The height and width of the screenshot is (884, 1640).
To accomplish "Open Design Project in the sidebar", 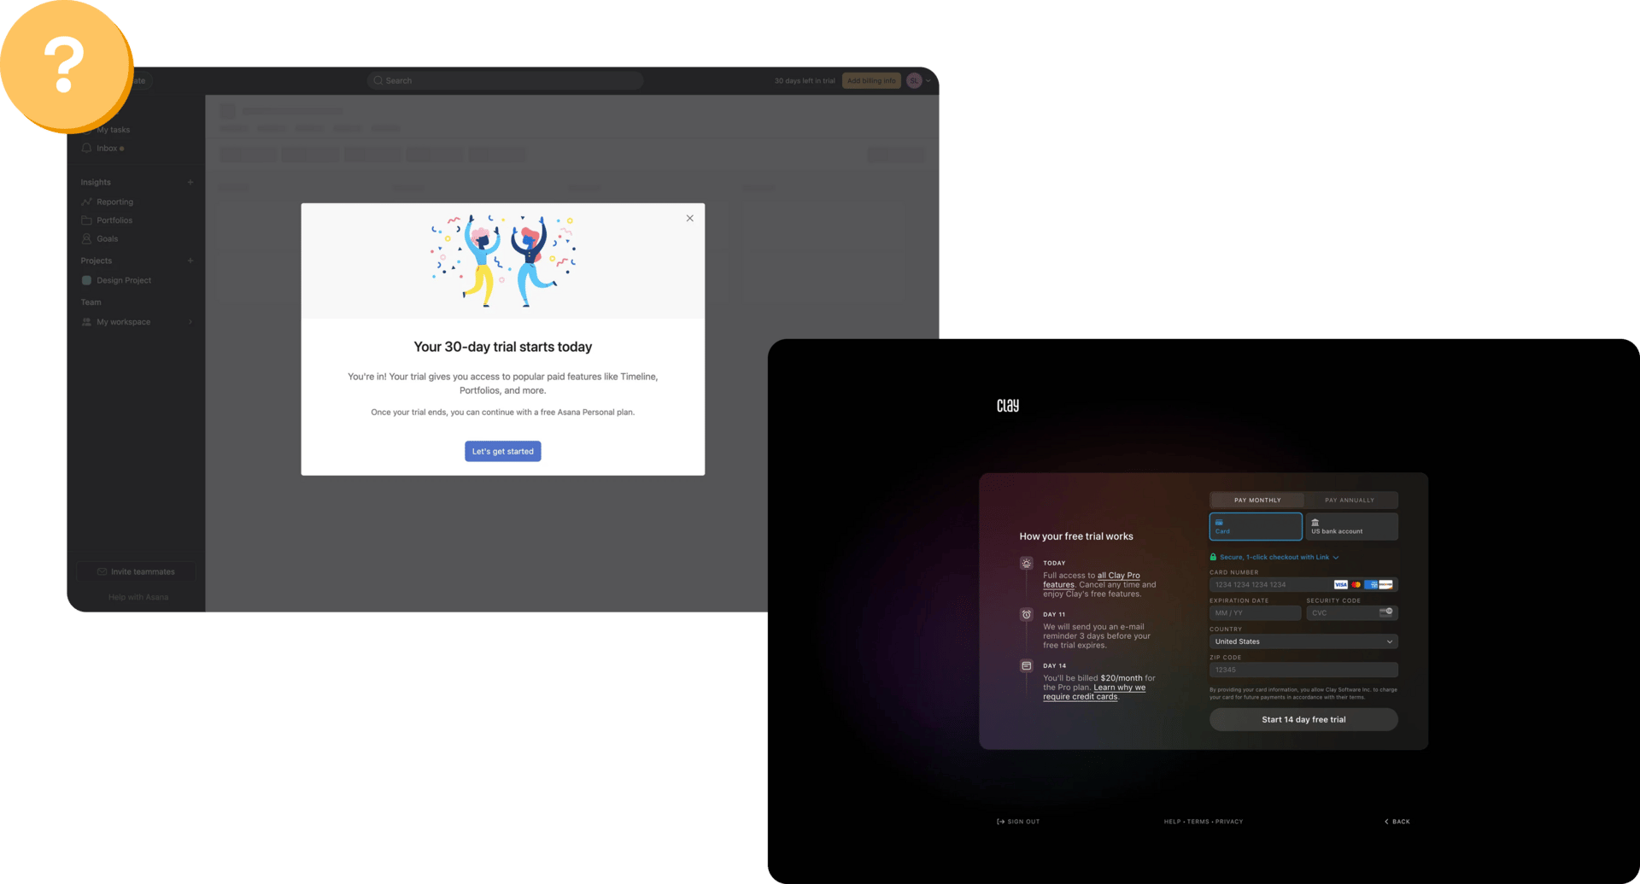I will (x=123, y=280).
